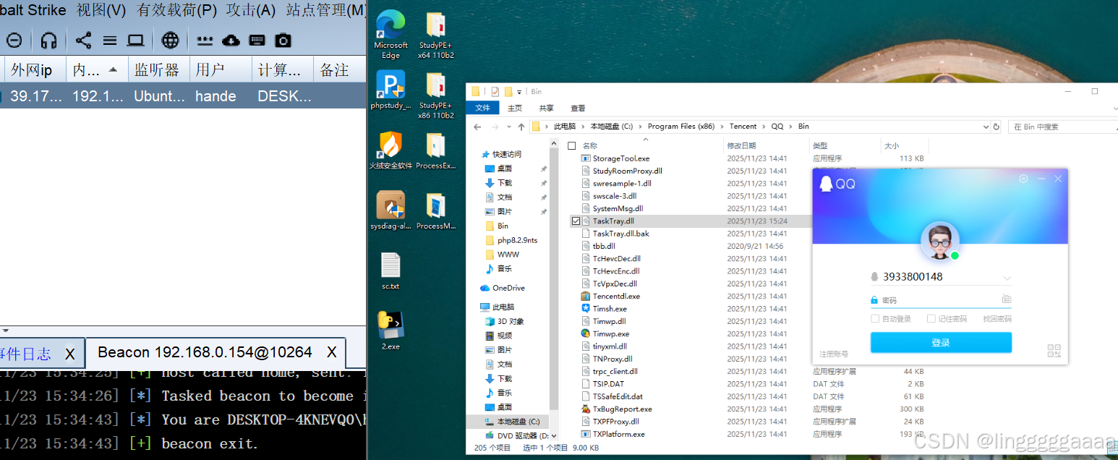Click the 在 Bin 中搜索 search box
Screen dimensions: 1118x460
1063,127
